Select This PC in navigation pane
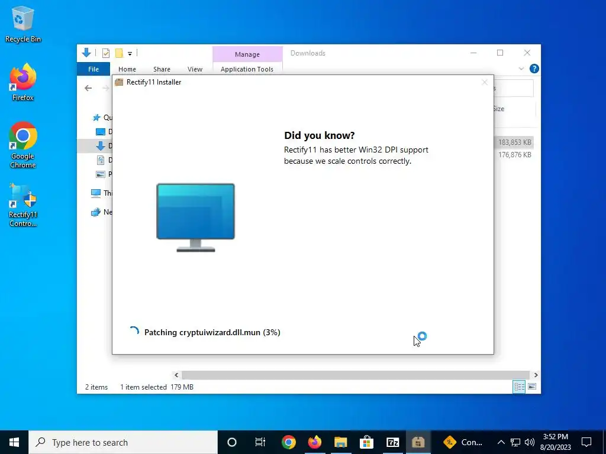This screenshot has width=606, height=454. [101, 193]
